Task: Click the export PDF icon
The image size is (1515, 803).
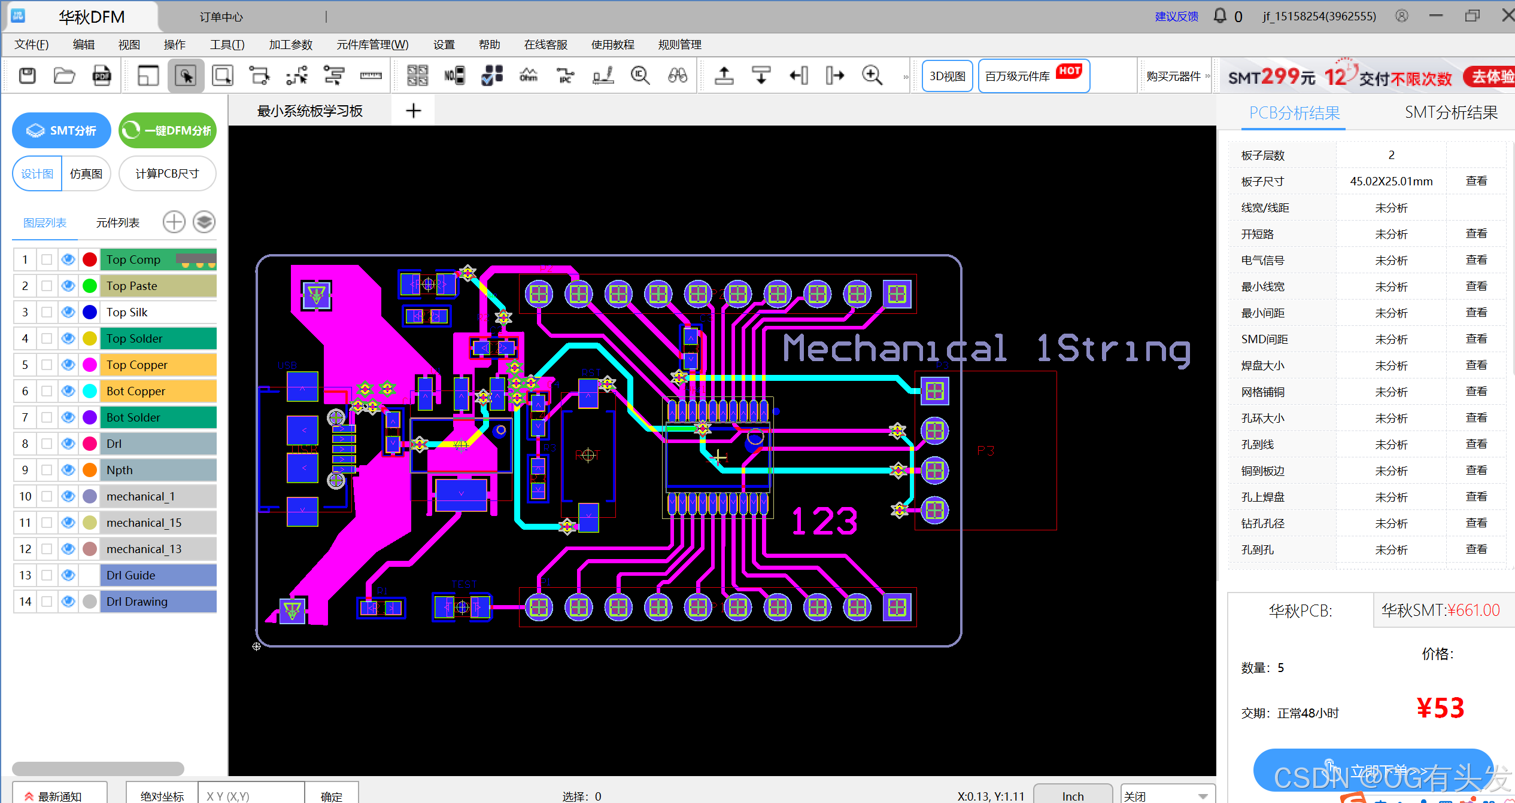Action: pos(102,76)
